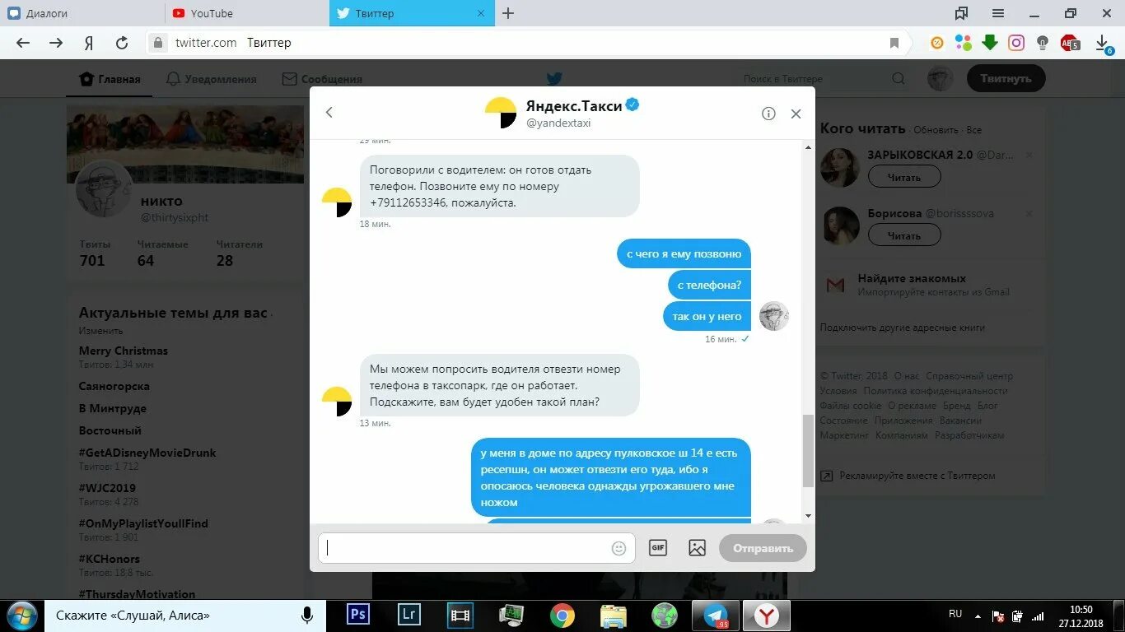
Task: Open profile avatar menu in top bar
Action: point(940,79)
